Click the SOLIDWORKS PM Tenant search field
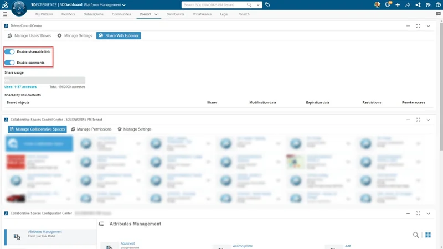Image resolution: width=443 pixels, height=249 pixels. pyautogui.click(x=213, y=5)
